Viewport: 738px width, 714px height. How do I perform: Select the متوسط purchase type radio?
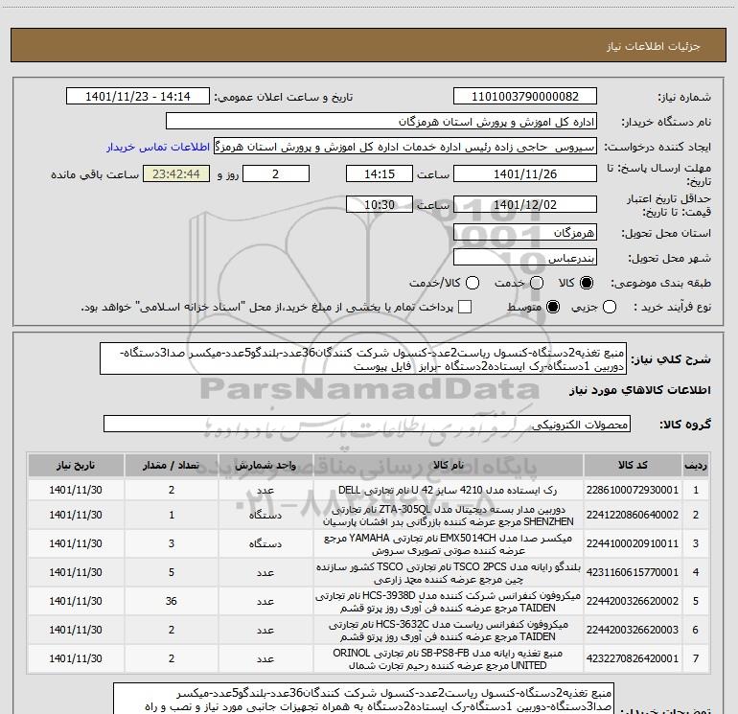click(x=553, y=308)
